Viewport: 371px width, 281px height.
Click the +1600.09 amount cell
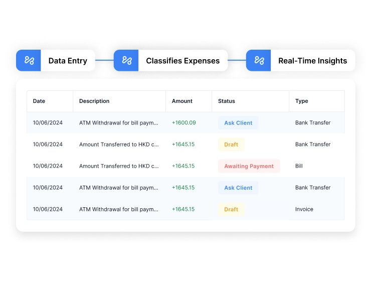coord(183,123)
